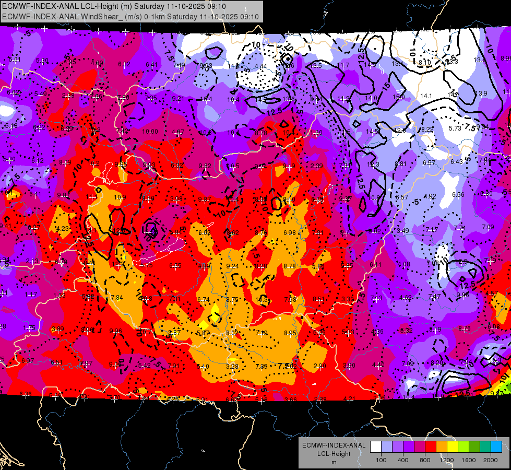Click the WindShear 0-1km title line

click(130, 17)
